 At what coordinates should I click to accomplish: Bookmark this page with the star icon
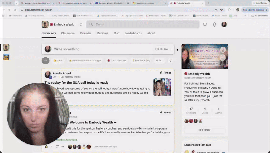pos(221,10)
